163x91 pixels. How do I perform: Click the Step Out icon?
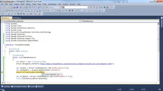click(x=23, y=14)
